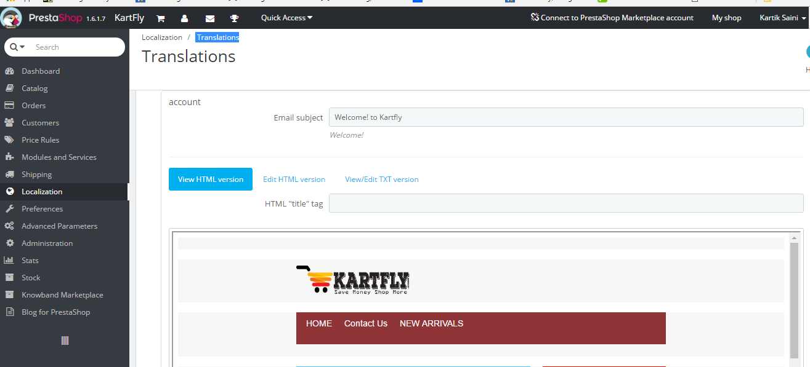Viewport: 810px width, 367px height.
Task: Collapse sidebar using the bars icon
Action: (65, 341)
